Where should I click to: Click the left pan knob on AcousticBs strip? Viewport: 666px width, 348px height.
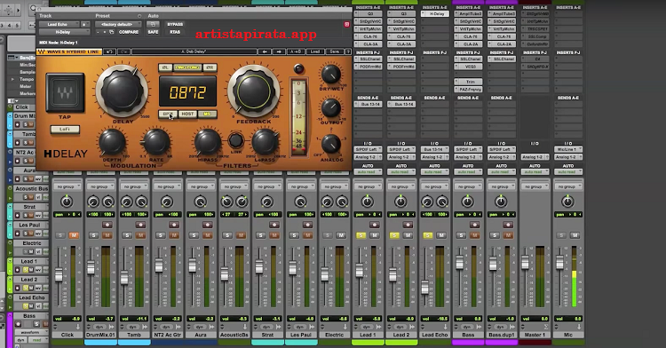coord(226,202)
